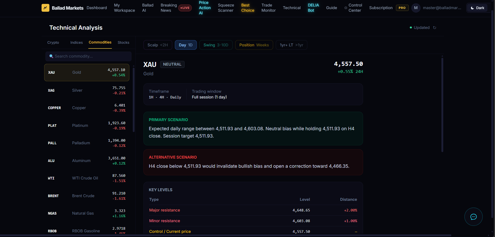Viewport: 495px width, 237px height.
Task: Select the ALU Aluminum row
Action: click(x=87, y=161)
